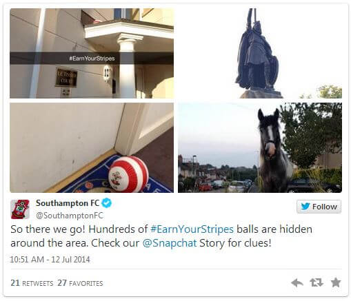
Task: Click the #EarnYourStripes banner on the photo
Action: click(92, 59)
